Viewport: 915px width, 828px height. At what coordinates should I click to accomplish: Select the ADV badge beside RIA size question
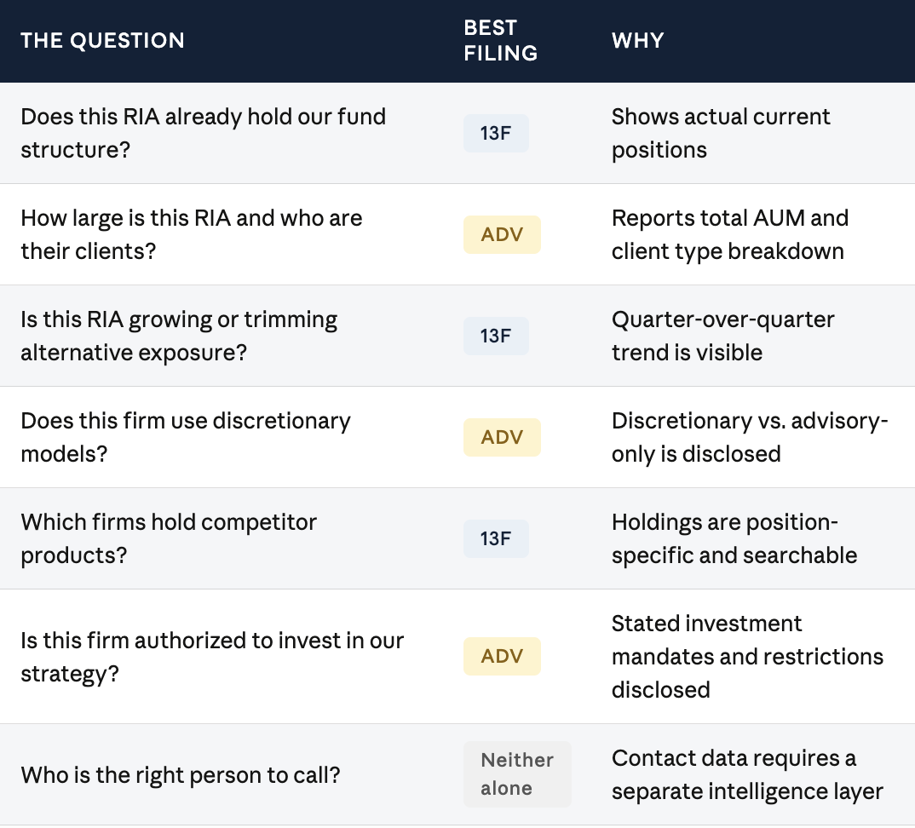click(x=502, y=234)
